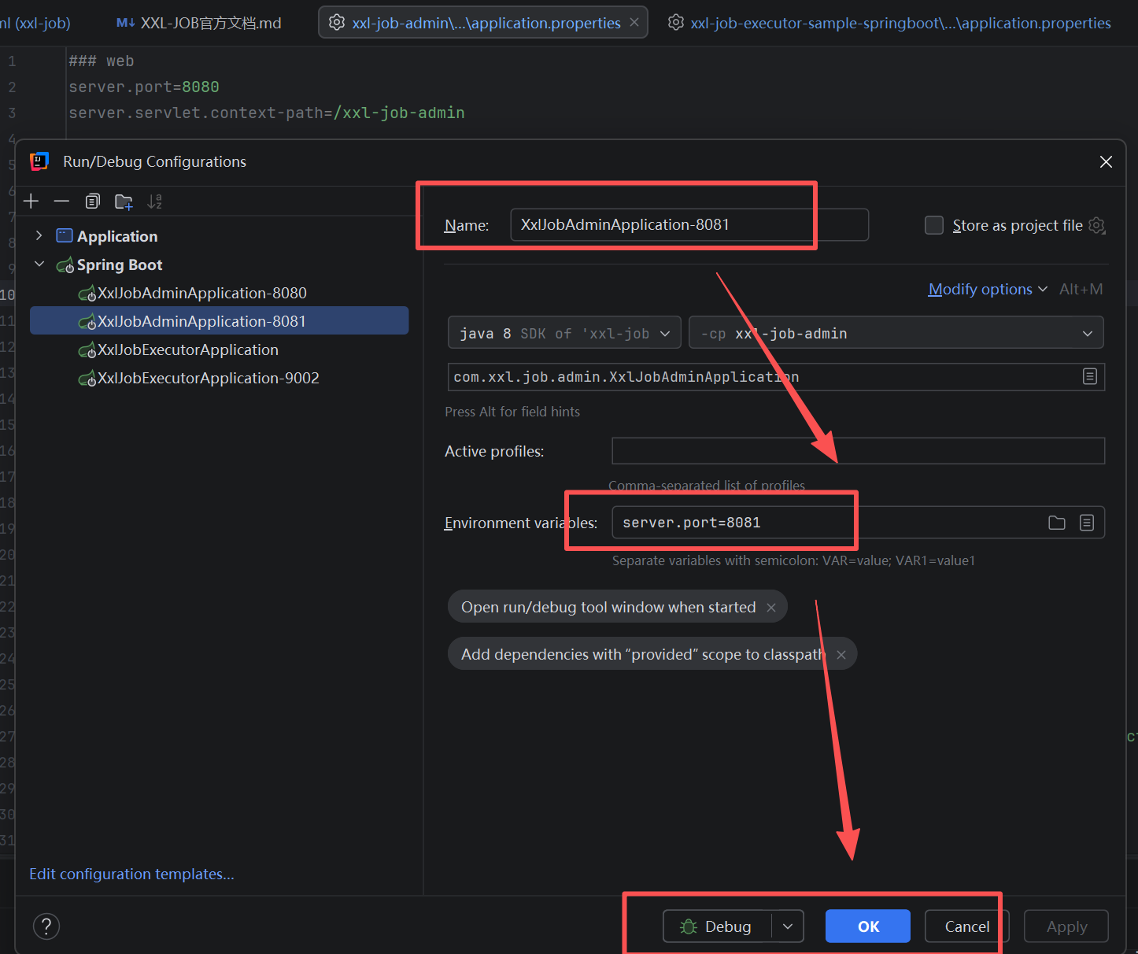This screenshot has height=954, width=1138.
Task: Click the Spring Boot category leaf icon
Action: coord(65,265)
